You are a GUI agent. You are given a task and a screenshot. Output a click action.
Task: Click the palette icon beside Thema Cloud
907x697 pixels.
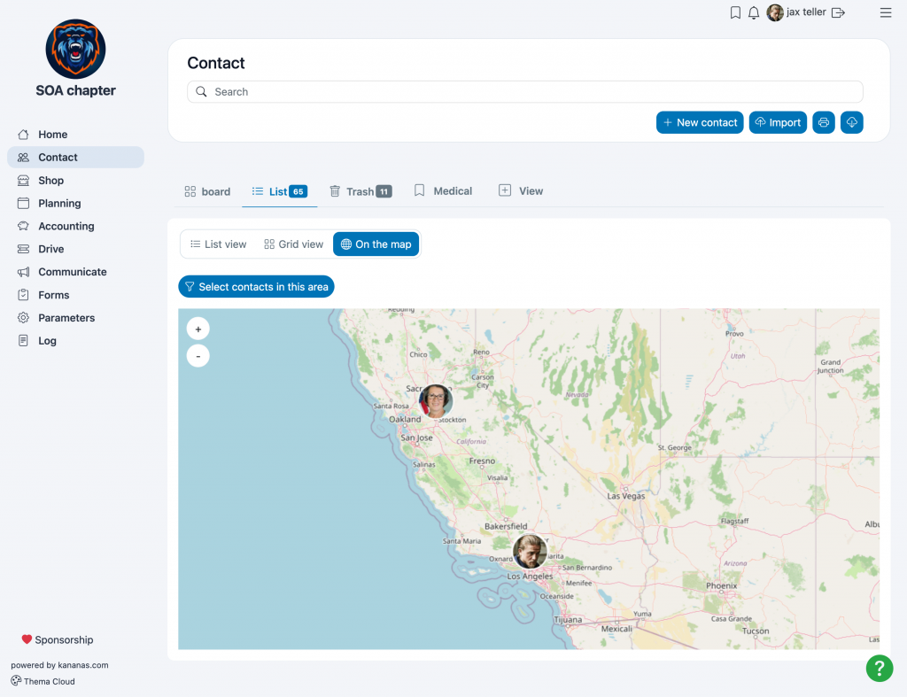(16, 681)
